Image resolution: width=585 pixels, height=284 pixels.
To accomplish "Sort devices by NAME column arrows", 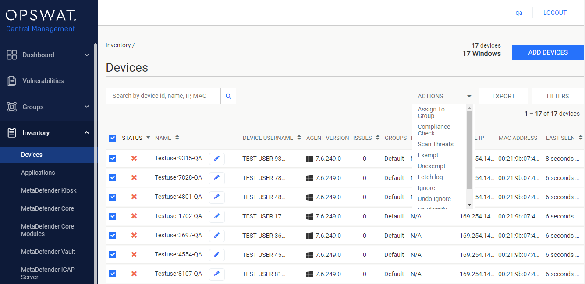I will point(177,138).
